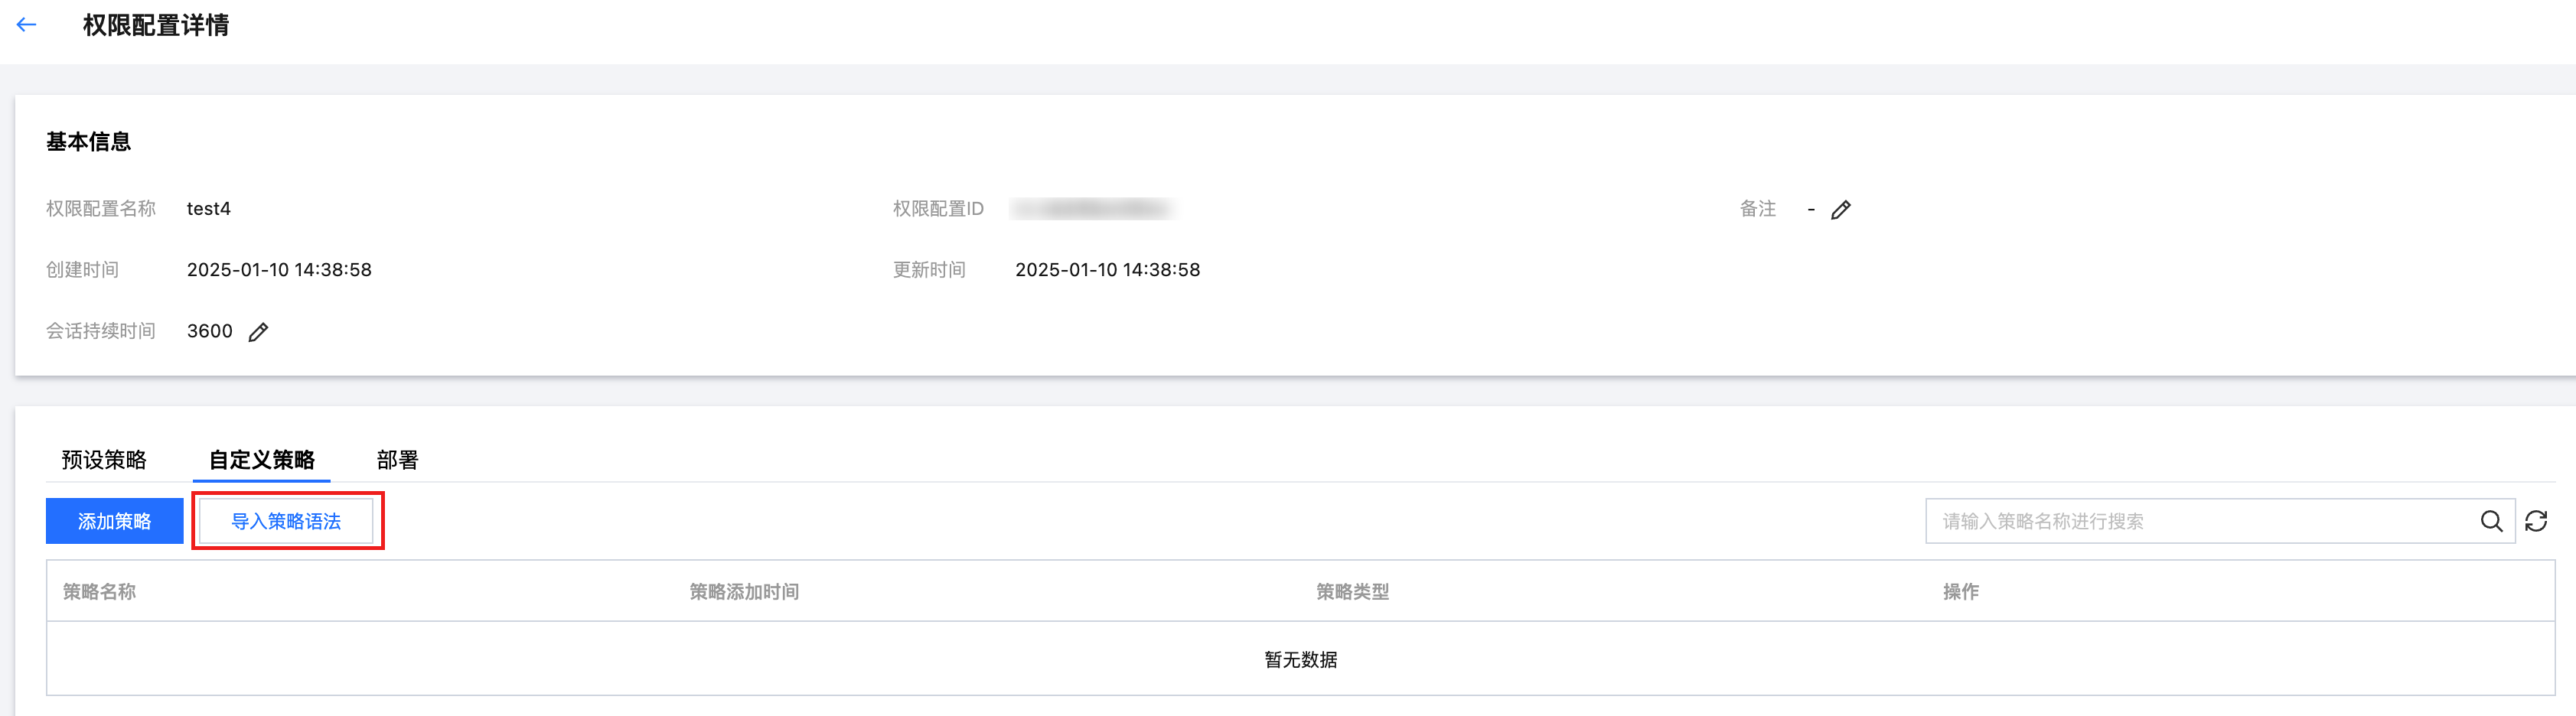The height and width of the screenshot is (716, 2576).
Task: Refresh the policy list
Action: [2536, 521]
